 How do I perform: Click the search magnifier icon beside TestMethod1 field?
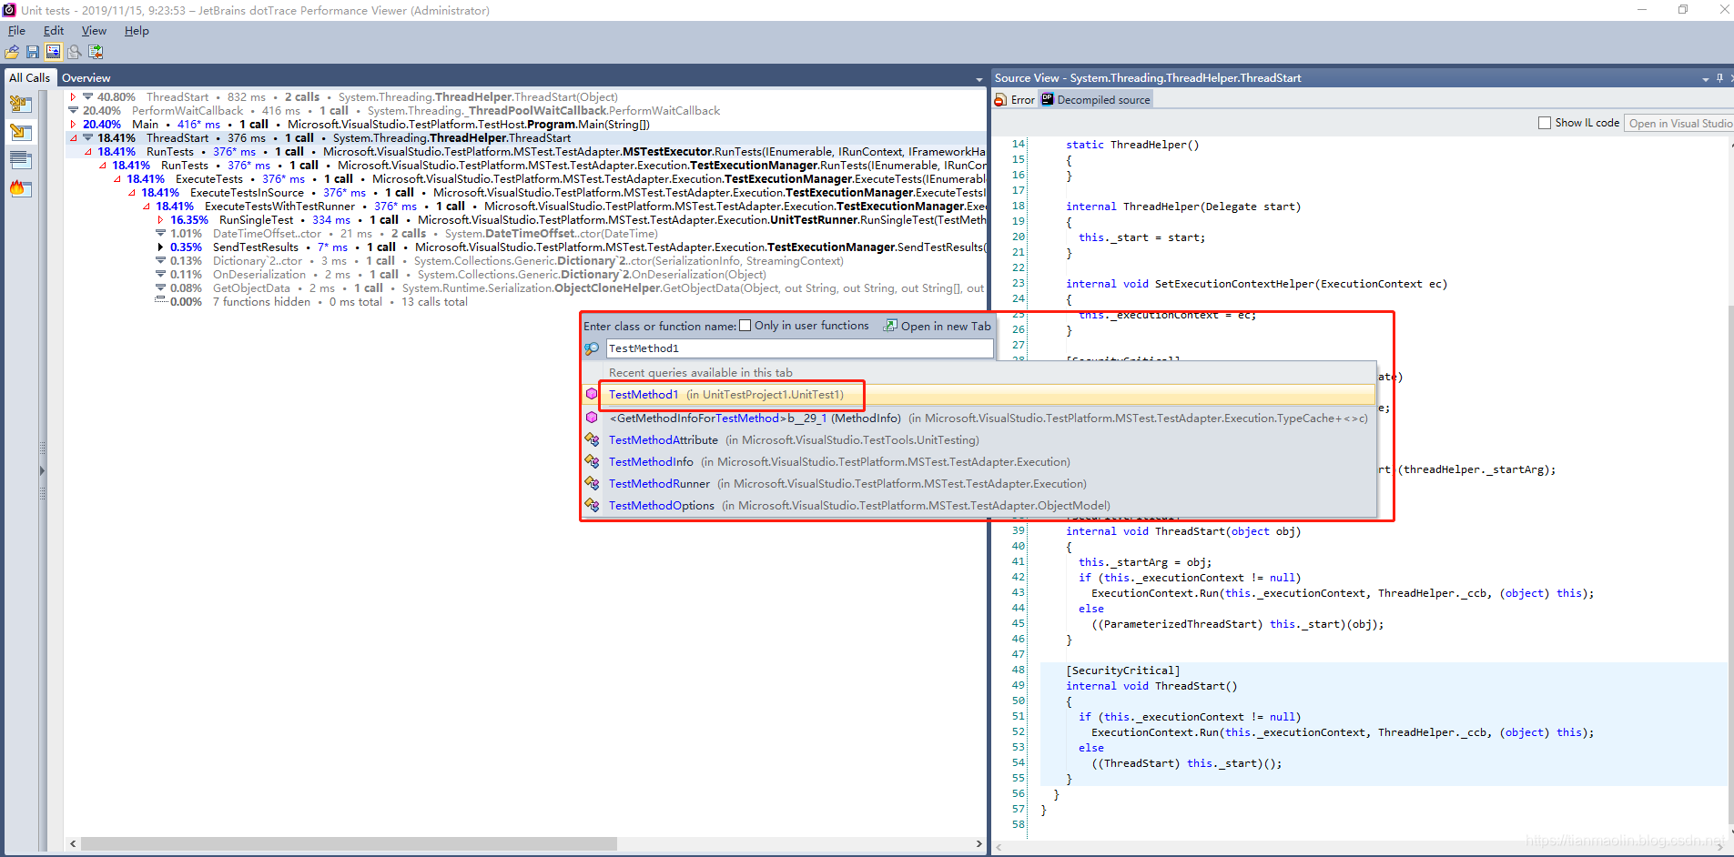pyautogui.click(x=592, y=348)
